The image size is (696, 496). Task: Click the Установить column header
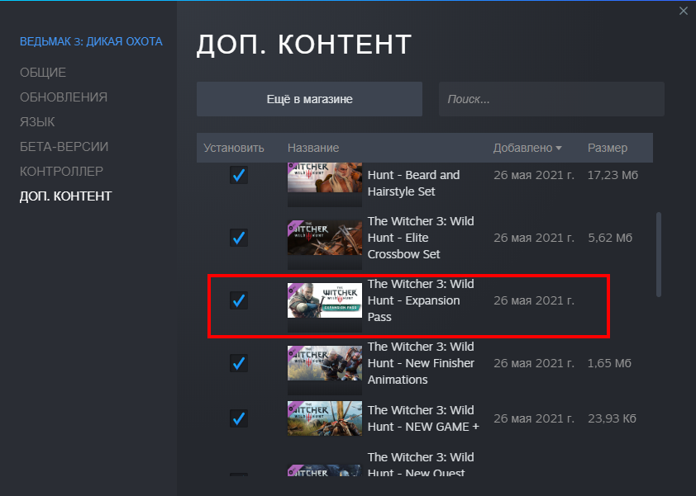(x=233, y=148)
